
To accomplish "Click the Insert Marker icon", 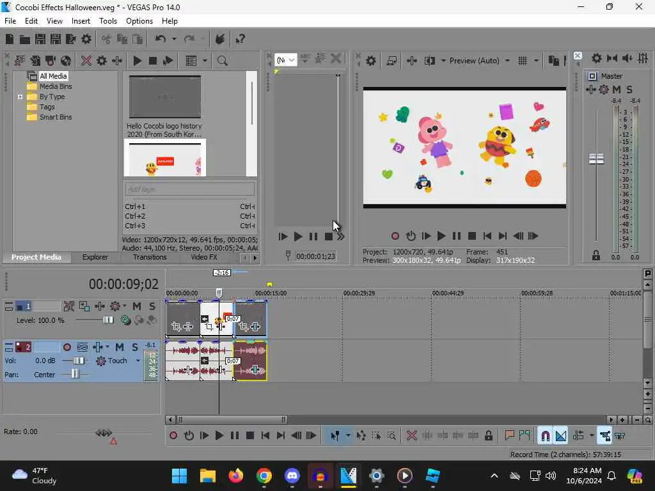I will (x=509, y=436).
